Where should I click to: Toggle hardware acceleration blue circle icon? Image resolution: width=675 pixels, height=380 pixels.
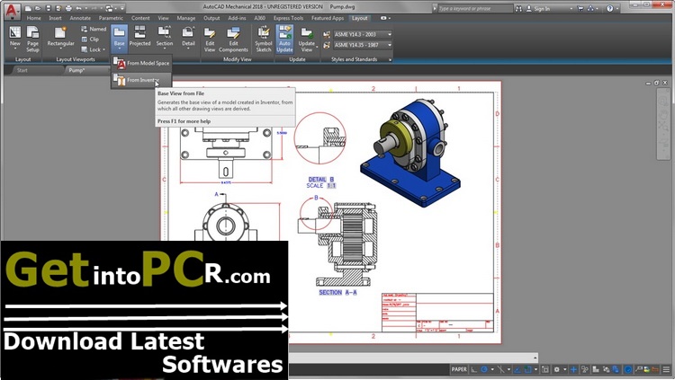point(628,369)
